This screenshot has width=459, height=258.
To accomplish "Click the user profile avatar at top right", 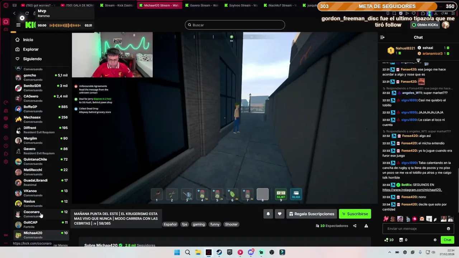I will click(445, 25).
